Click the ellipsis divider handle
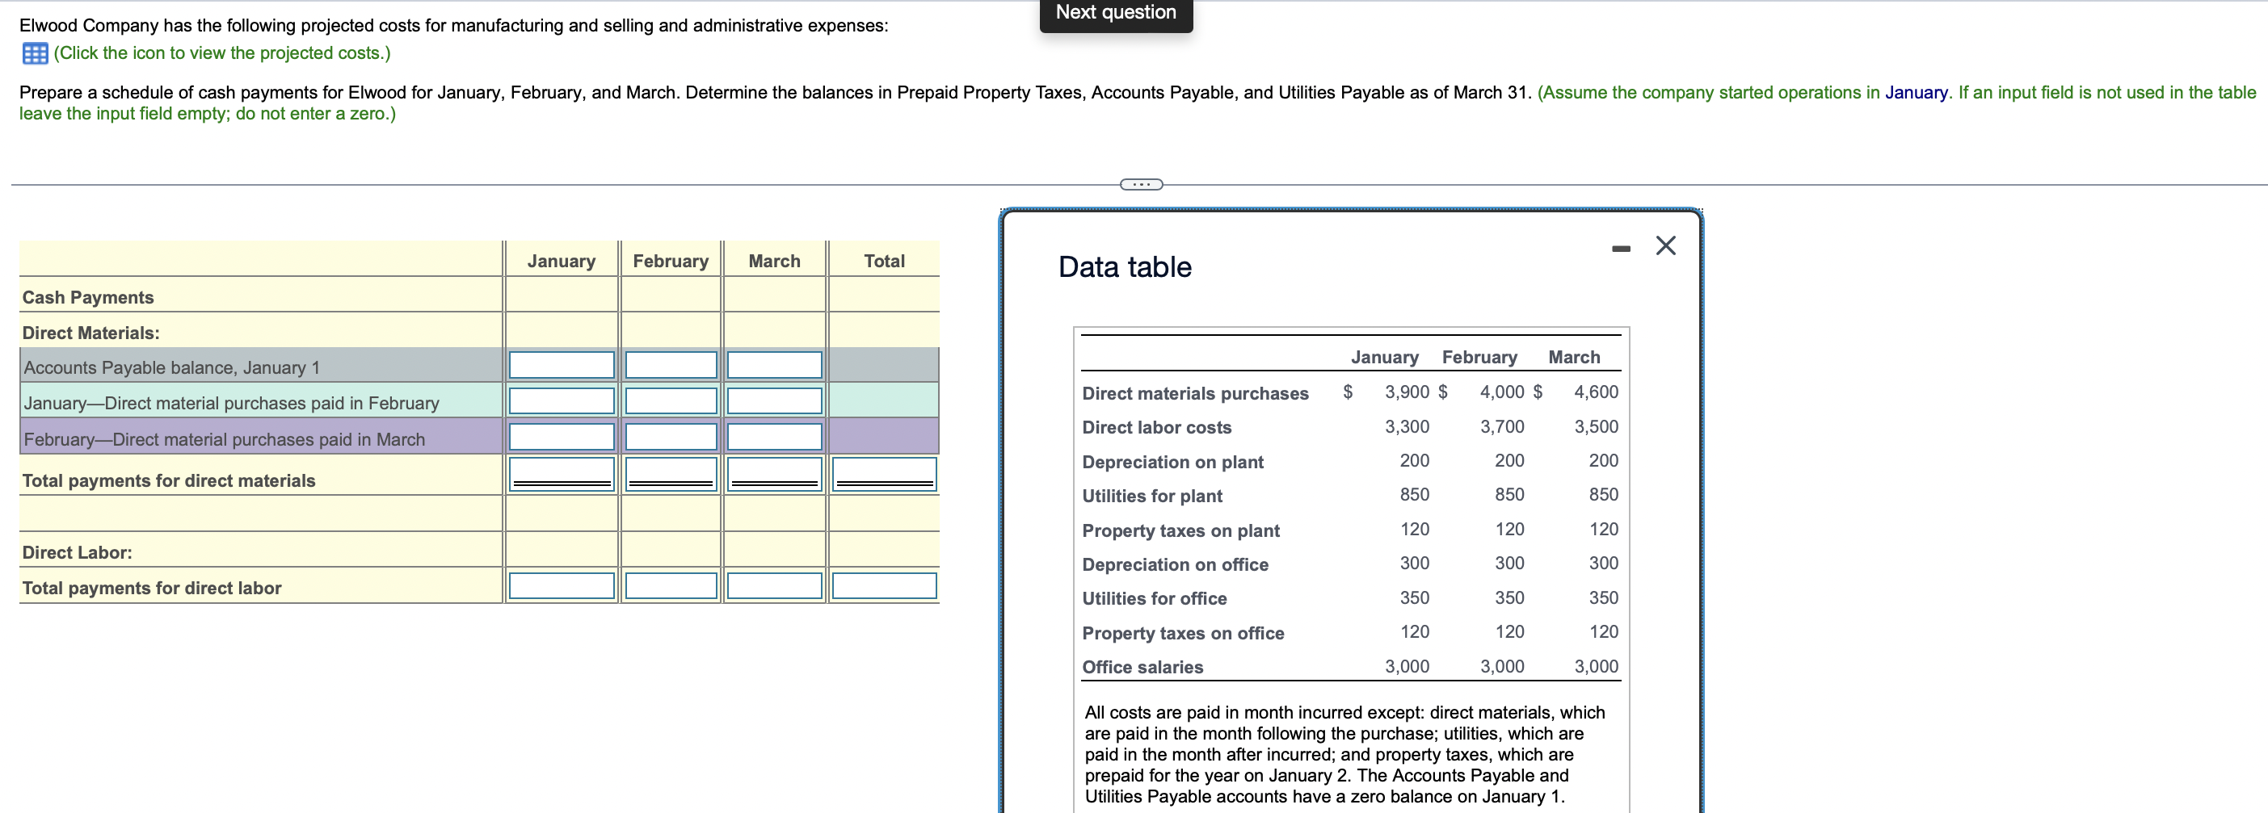This screenshot has width=2268, height=813. (x=1141, y=185)
